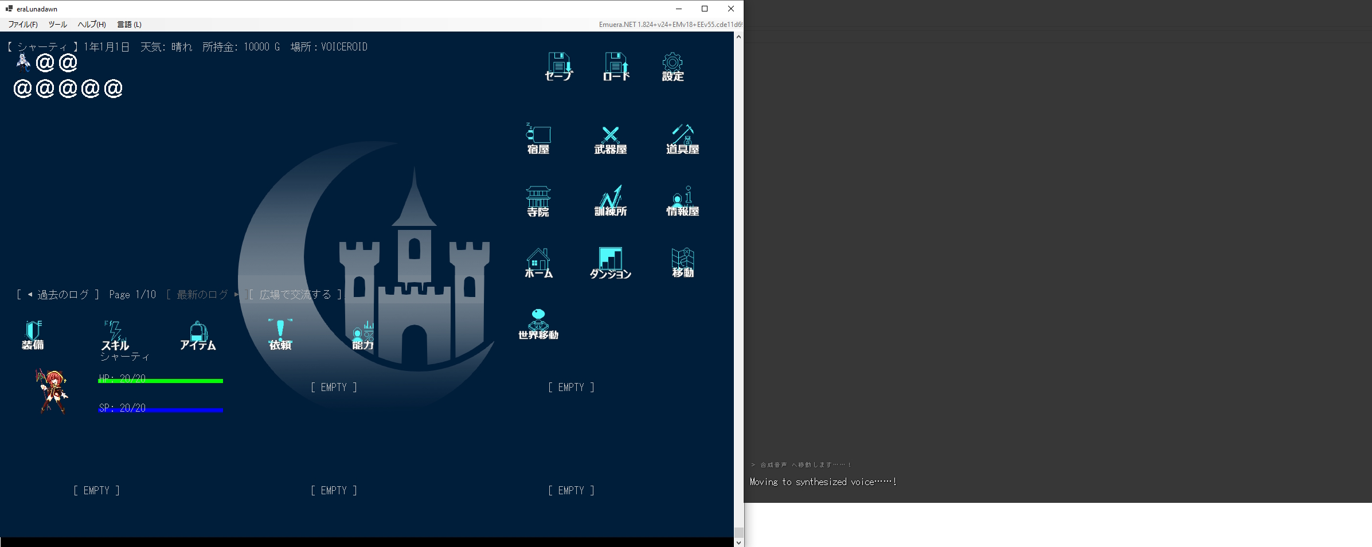1372x547 pixels.
Task: Click the eraLunadawn title bar app icon
Action: [x=9, y=9]
